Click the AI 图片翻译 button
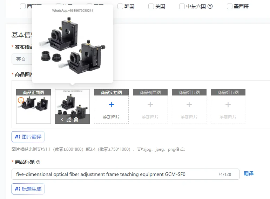The image size is (270, 199). click(x=28, y=137)
